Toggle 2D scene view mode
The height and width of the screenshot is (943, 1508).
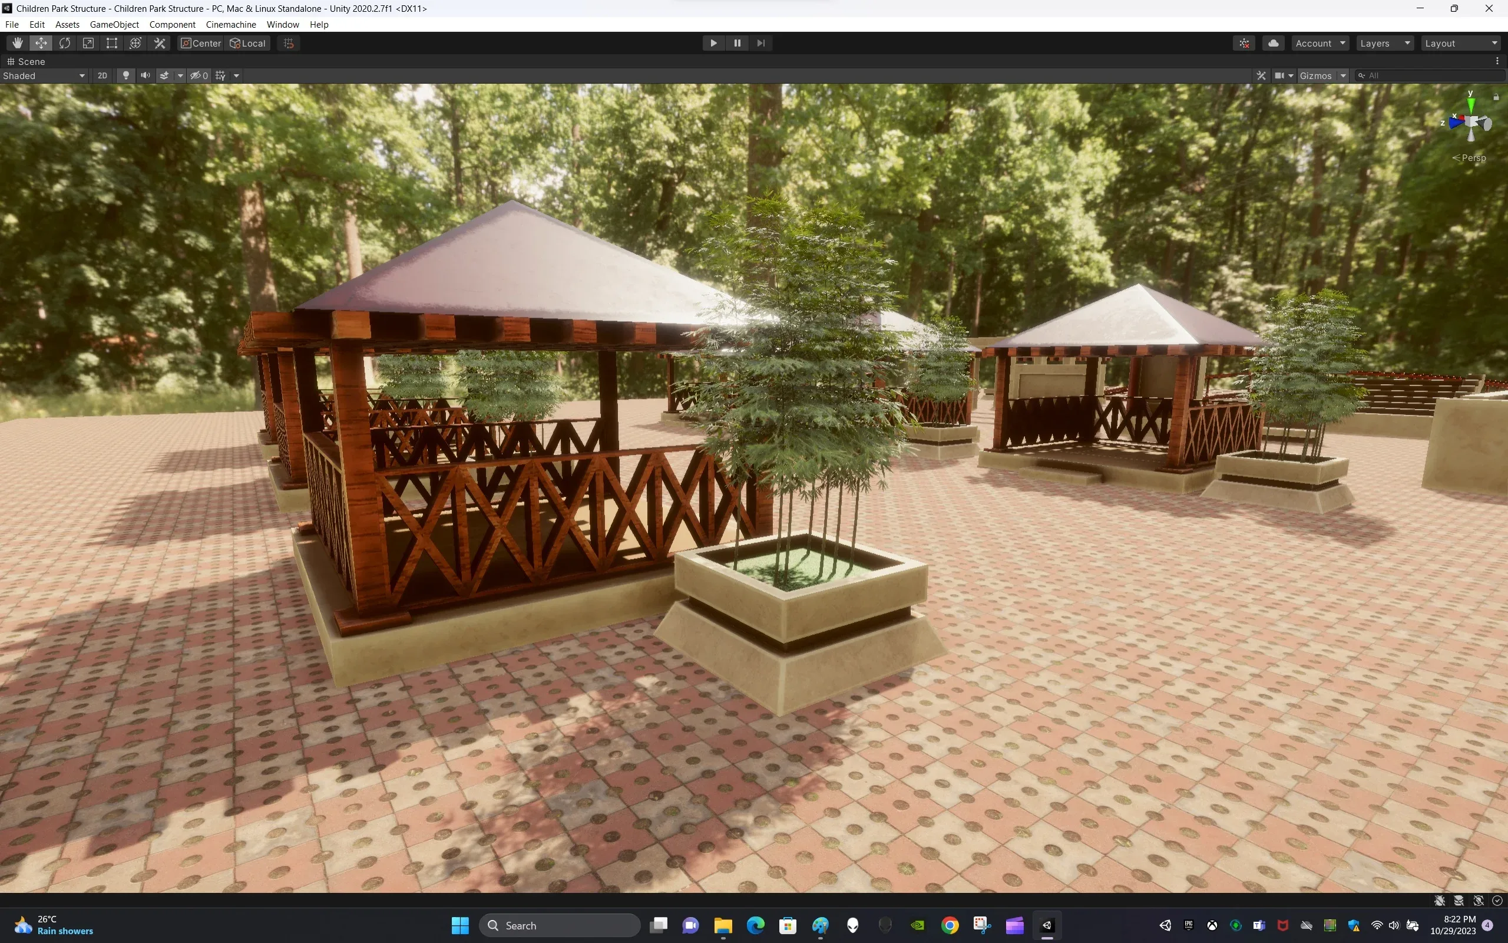pyautogui.click(x=102, y=75)
